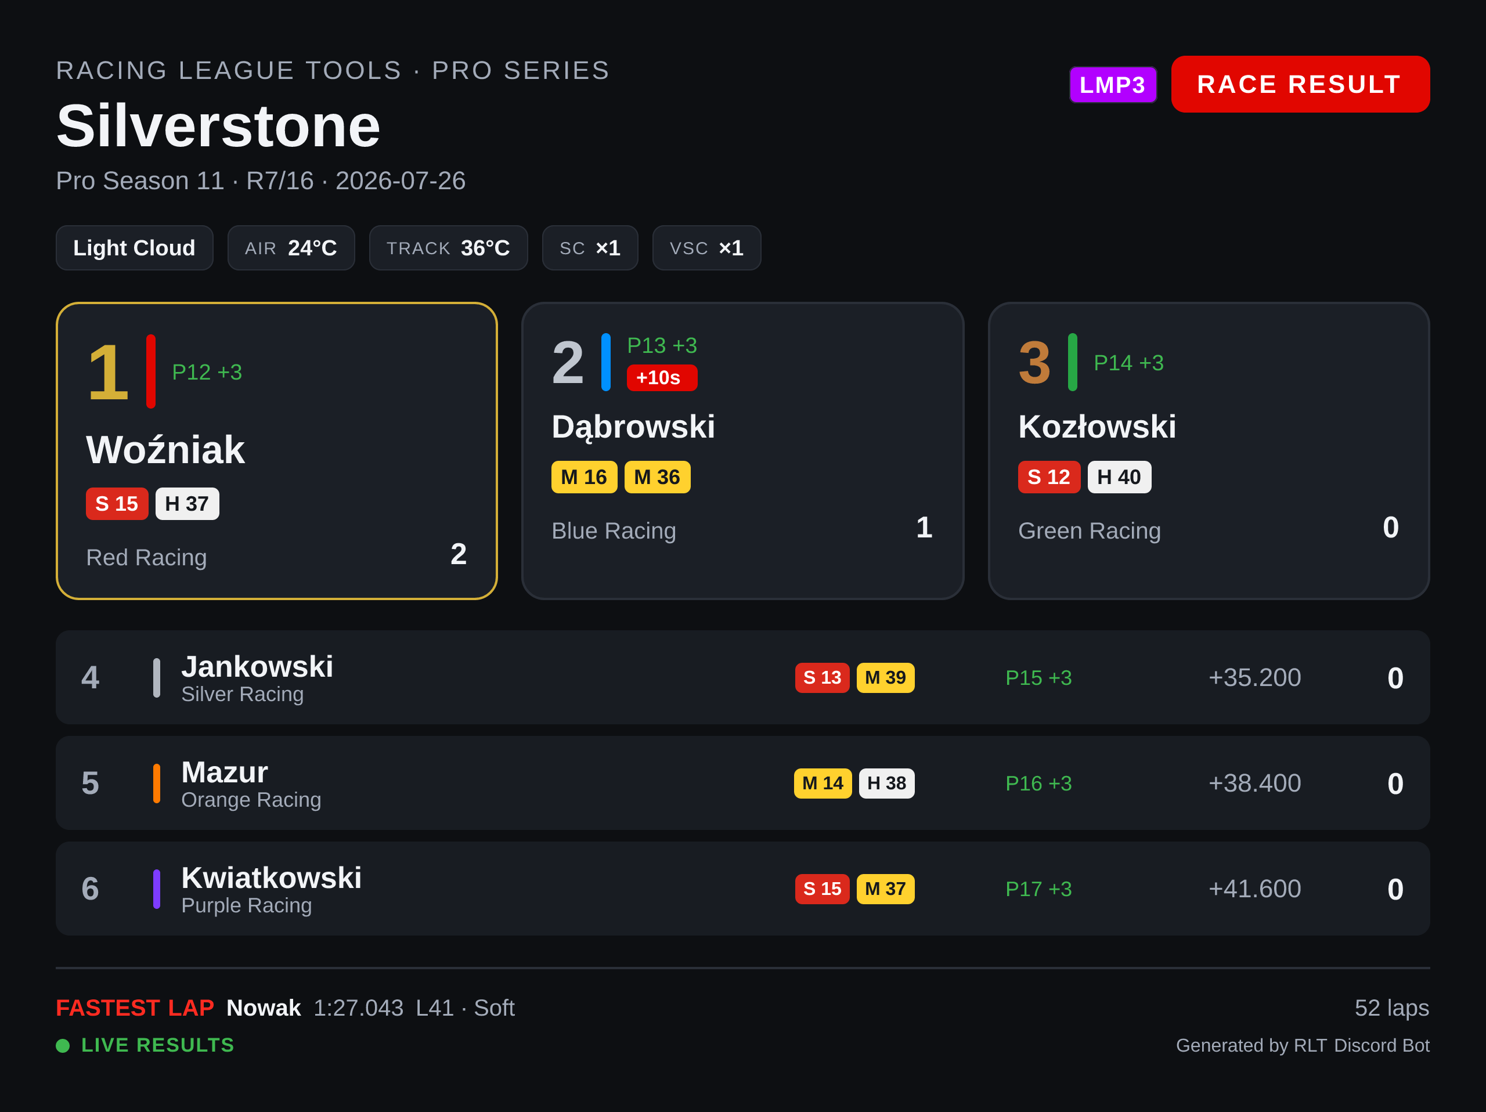Click the TRACK 36°C chip
1486x1112 pixels.
tap(448, 248)
